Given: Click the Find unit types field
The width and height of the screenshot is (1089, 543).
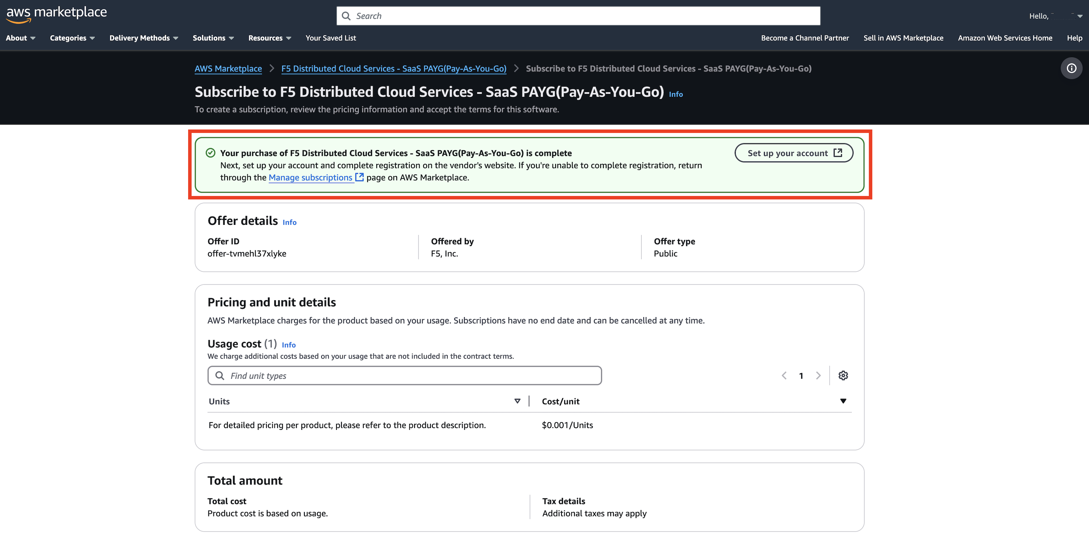Looking at the screenshot, I should click(404, 375).
